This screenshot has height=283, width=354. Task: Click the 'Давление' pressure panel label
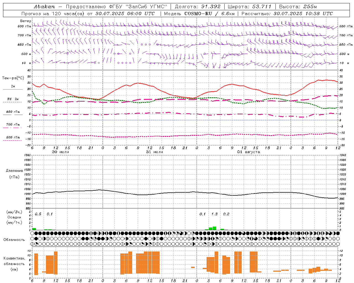tap(14, 171)
